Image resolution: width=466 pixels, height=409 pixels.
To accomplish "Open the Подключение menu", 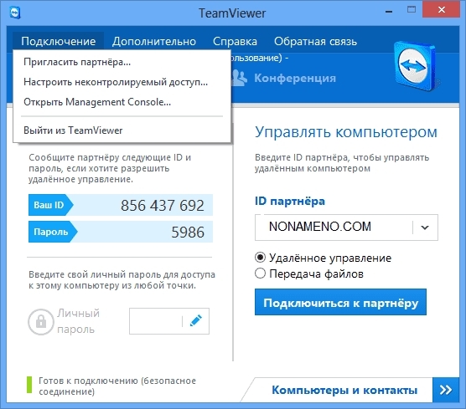I will (x=59, y=41).
